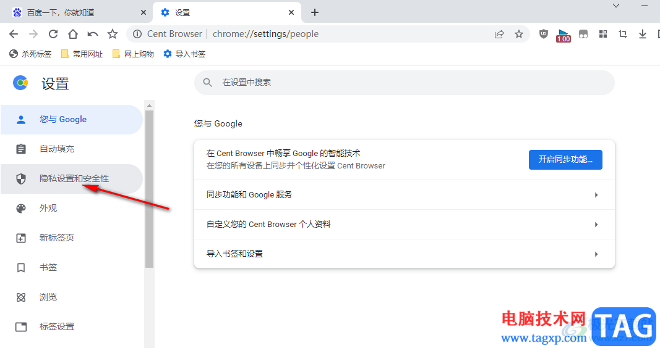Screen dimensions: 660x348
Task: Reload the current page
Action: (53, 34)
